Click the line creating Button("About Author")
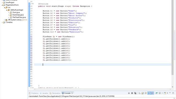Screen dimensions: 176x99 [x=64, y=16]
